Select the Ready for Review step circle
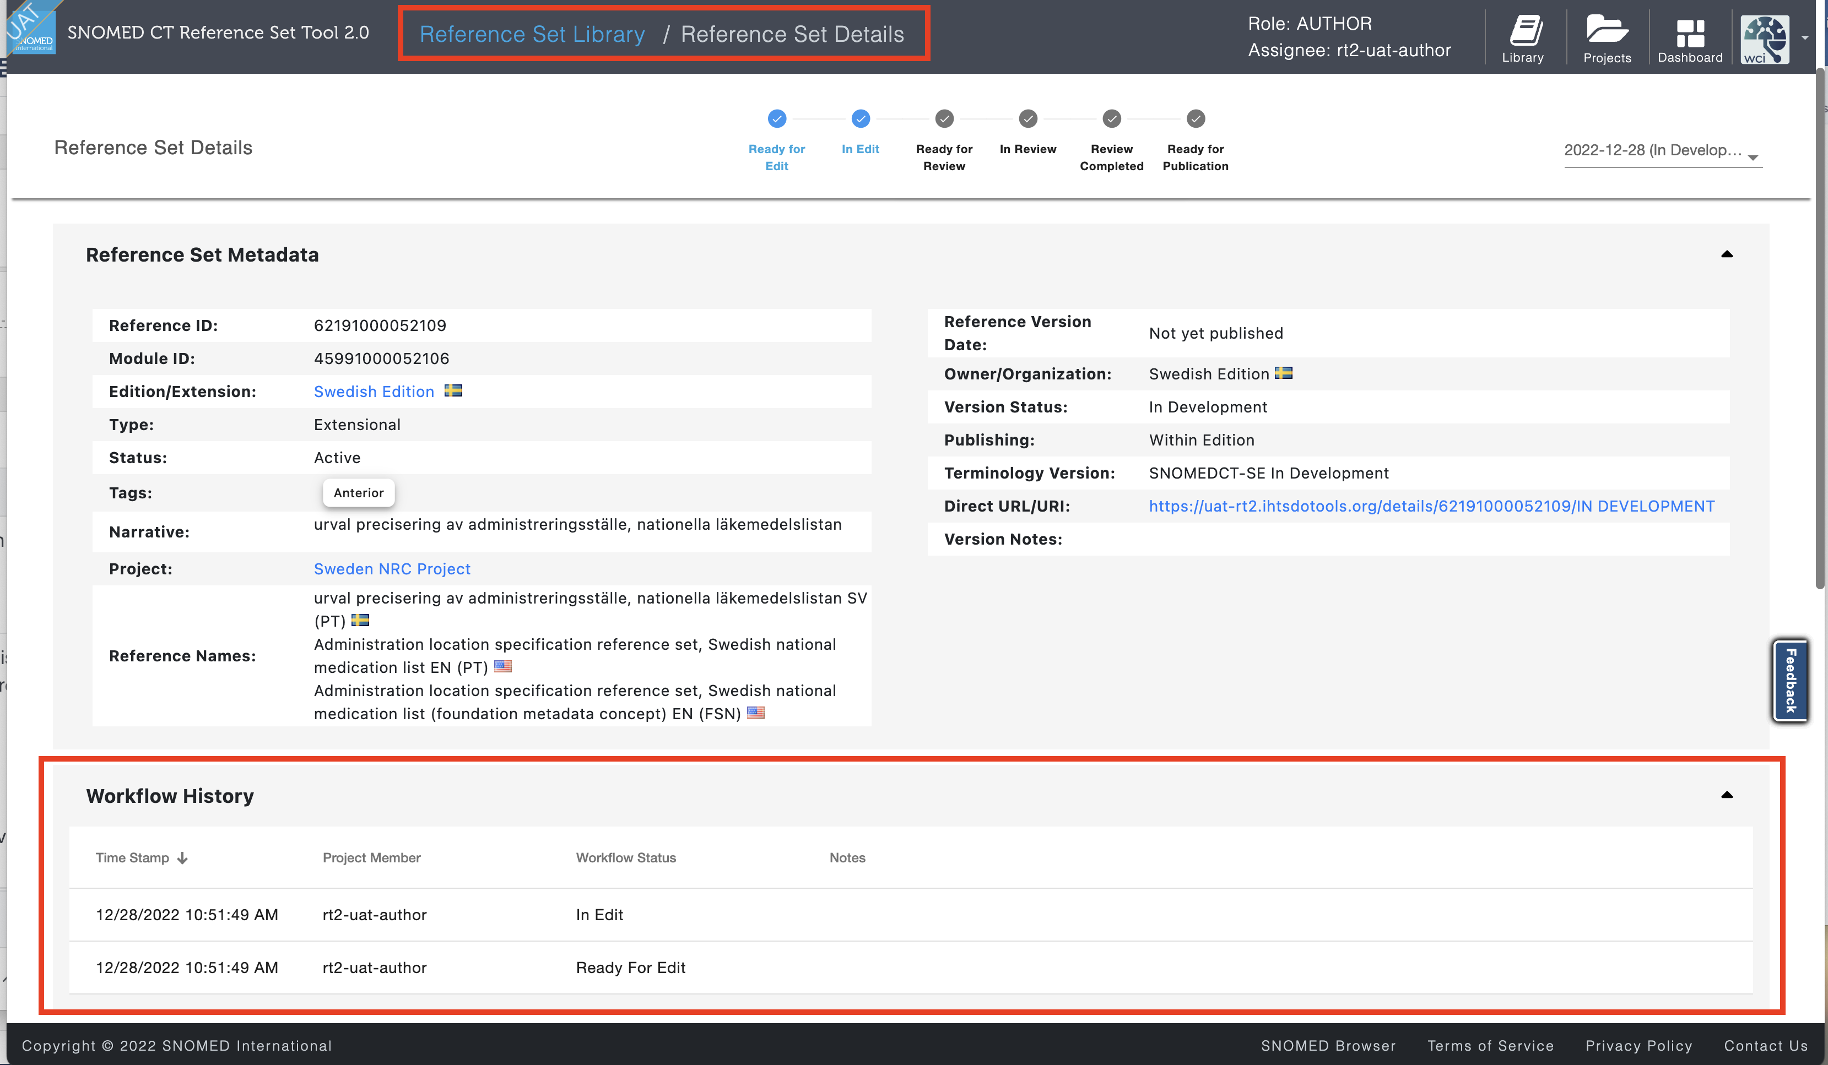The width and height of the screenshot is (1828, 1065). [944, 118]
